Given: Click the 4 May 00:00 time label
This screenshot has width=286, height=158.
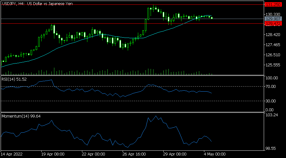Looking at the screenshot, I should pyautogui.click(x=214, y=154).
